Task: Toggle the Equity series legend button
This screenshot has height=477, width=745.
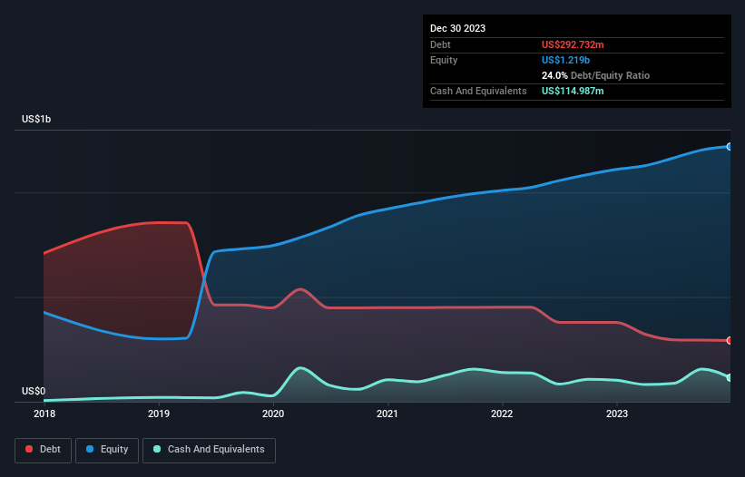Action: pyautogui.click(x=107, y=450)
